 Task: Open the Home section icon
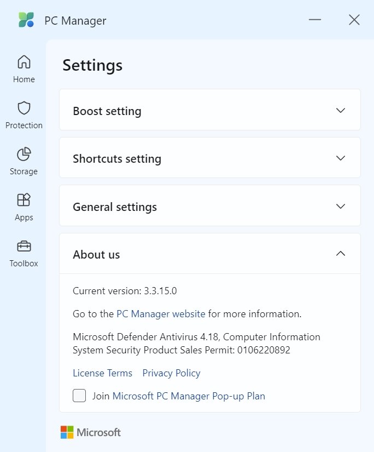click(x=24, y=62)
